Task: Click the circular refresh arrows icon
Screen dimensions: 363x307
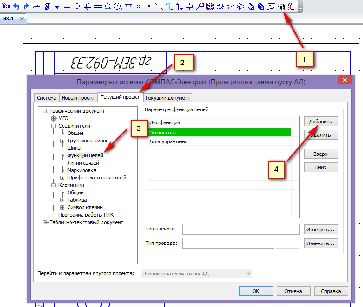Action: (x=241, y=6)
